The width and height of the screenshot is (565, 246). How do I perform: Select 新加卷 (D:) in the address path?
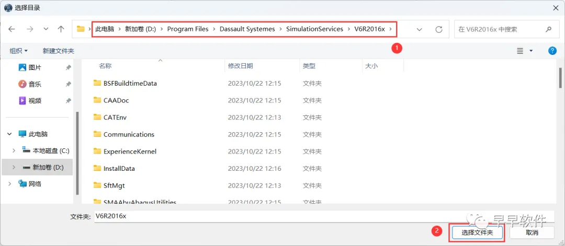(141, 29)
